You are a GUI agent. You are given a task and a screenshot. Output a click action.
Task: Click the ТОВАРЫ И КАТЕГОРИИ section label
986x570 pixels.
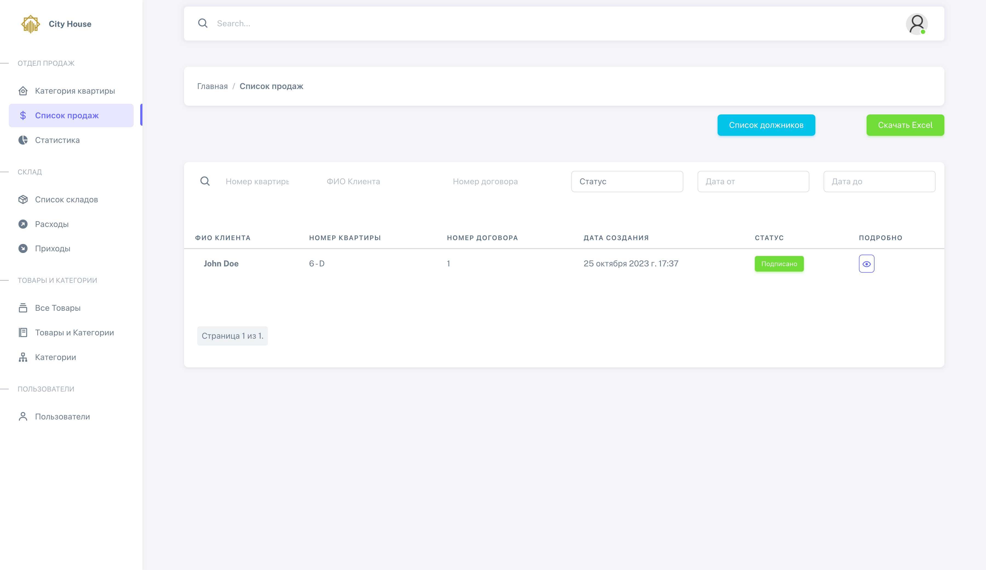[57, 281]
